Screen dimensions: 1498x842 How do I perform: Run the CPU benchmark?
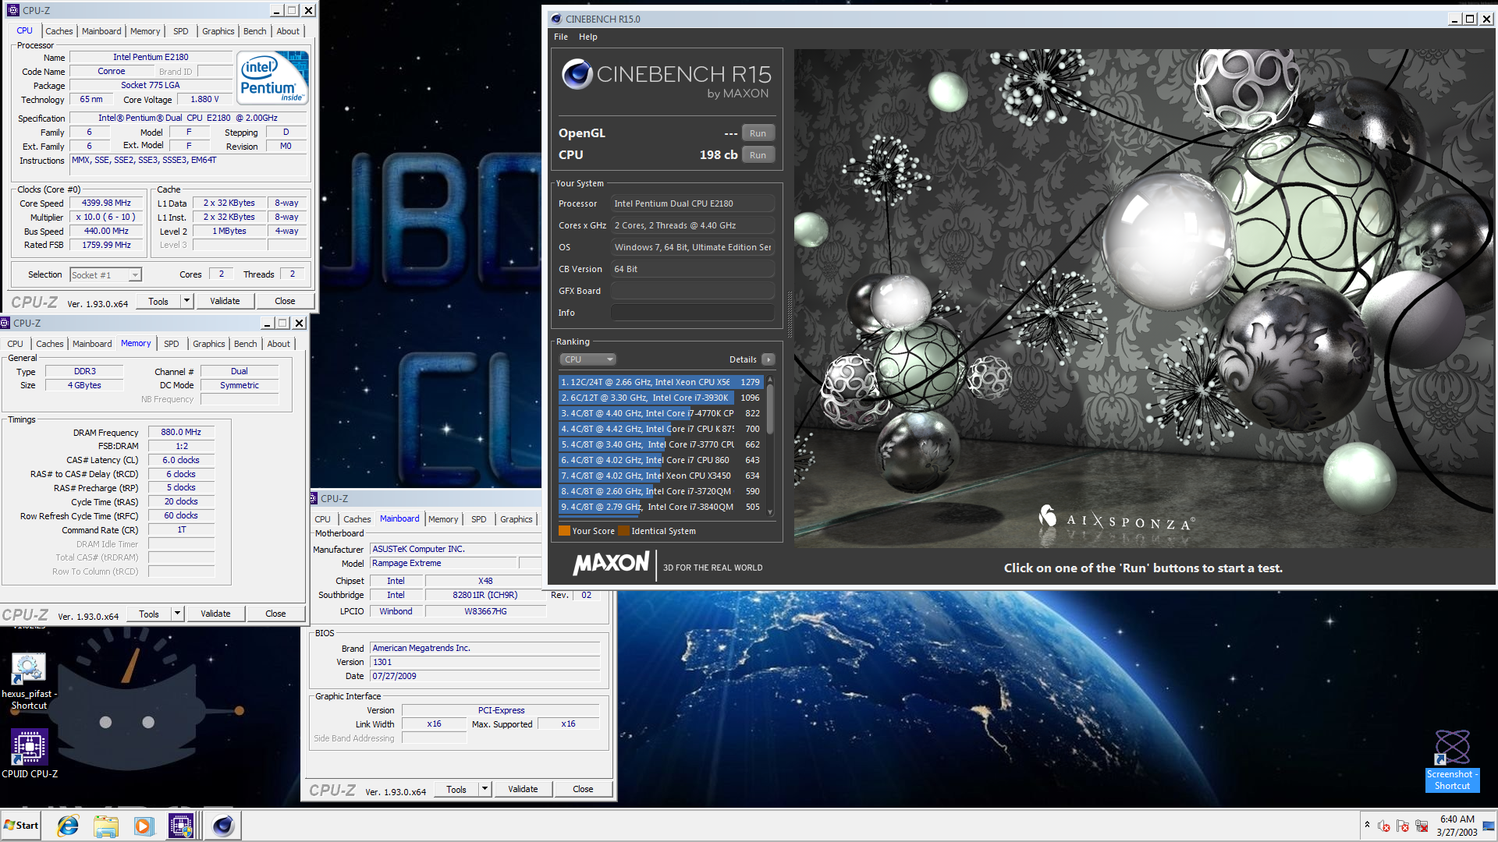(758, 155)
